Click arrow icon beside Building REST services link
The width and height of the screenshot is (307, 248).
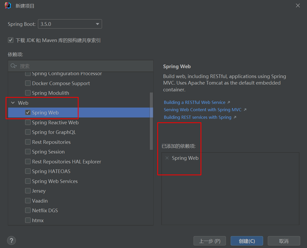pos(235,117)
